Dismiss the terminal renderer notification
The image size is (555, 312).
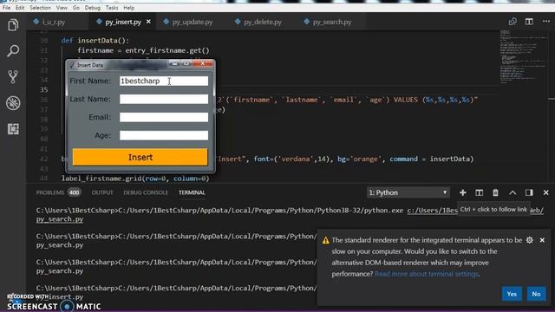coord(542,240)
